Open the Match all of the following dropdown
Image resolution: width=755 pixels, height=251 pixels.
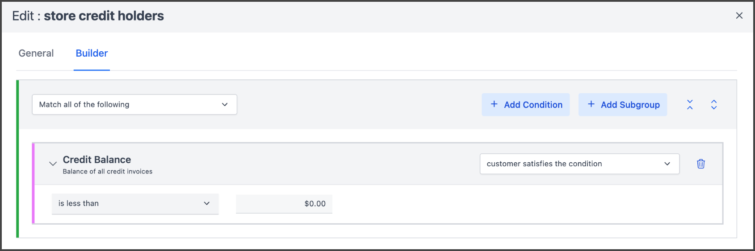(134, 104)
